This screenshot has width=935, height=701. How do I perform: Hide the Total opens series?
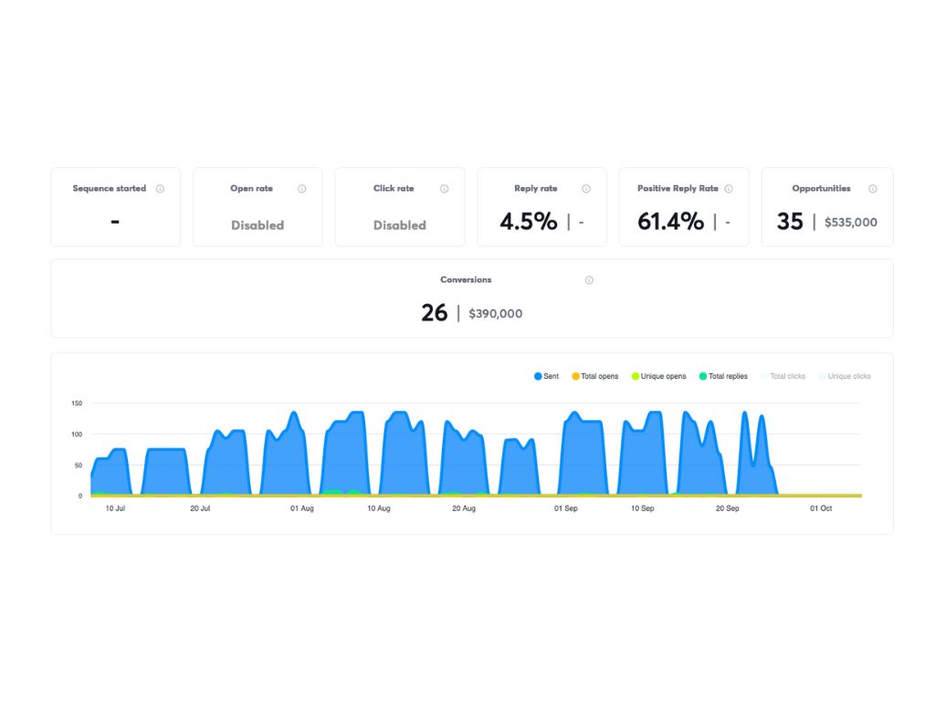click(x=594, y=376)
